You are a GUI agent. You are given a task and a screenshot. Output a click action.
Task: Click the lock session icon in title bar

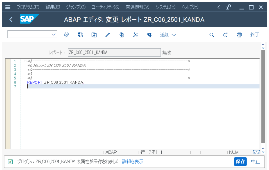[228, 7]
